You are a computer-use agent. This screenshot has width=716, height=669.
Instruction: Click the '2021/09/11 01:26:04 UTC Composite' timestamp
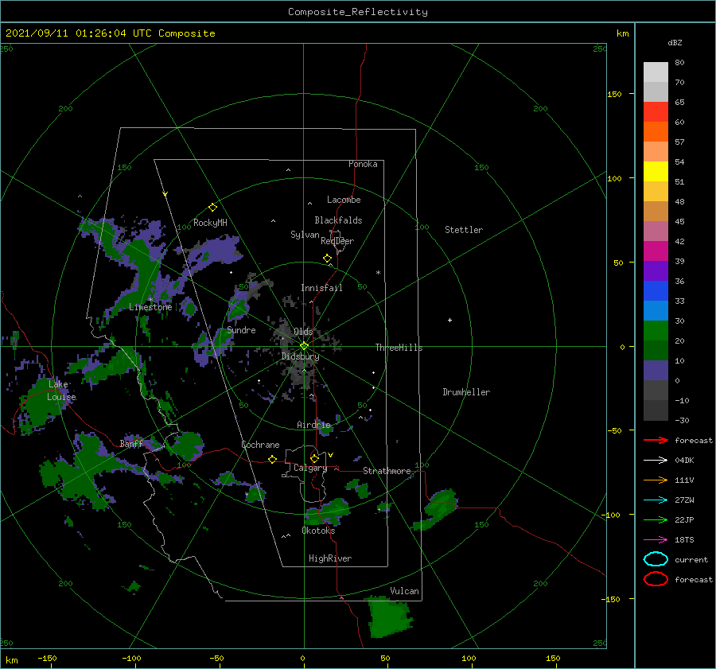pyautogui.click(x=110, y=33)
